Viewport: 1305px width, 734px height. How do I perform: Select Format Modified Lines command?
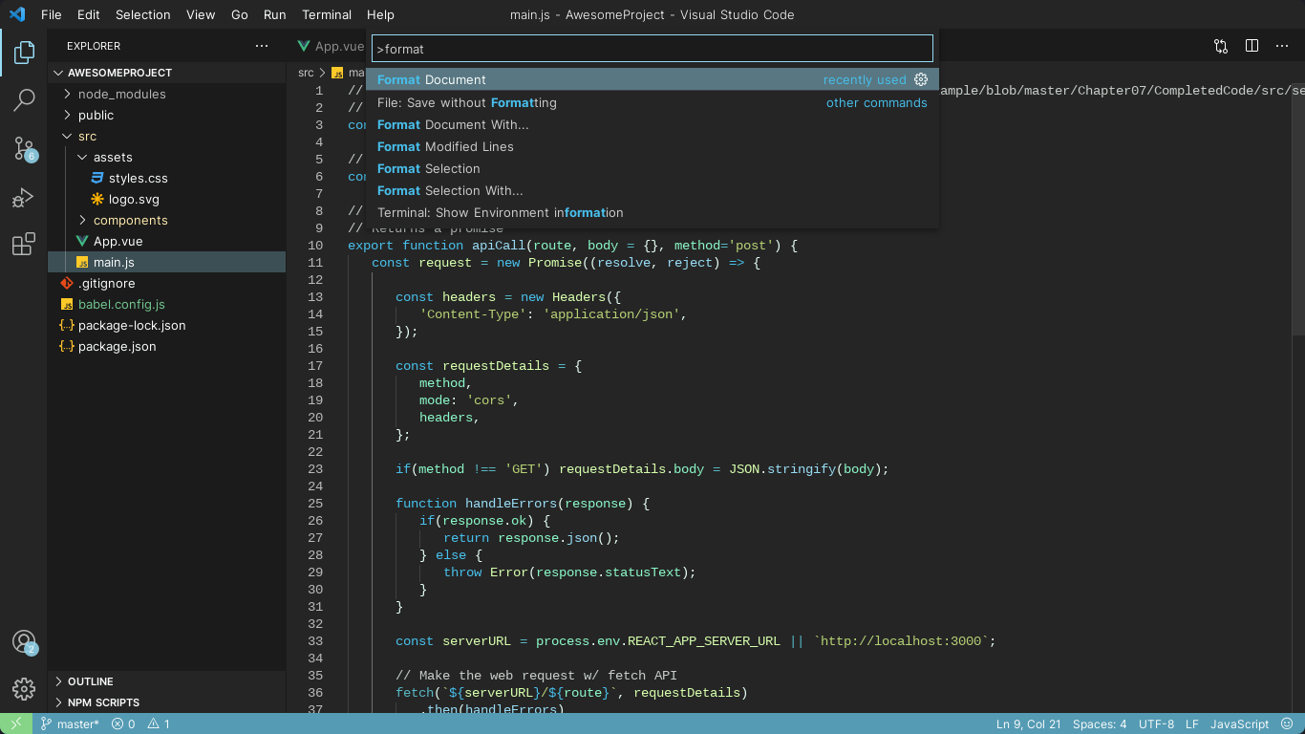652,146
